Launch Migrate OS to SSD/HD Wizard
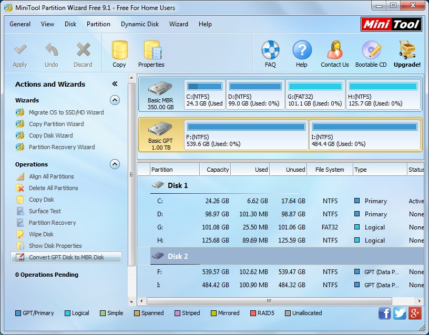 pyautogui.click(x=66, y=112)
